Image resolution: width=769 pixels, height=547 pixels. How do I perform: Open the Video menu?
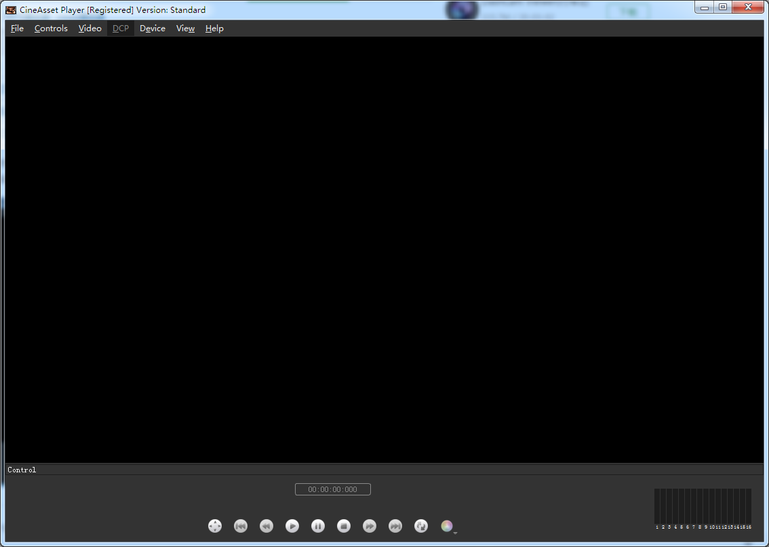(90, 29)
